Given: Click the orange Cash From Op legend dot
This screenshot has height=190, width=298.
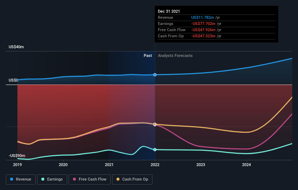Looking at the screenshot, I should (118, 179).
